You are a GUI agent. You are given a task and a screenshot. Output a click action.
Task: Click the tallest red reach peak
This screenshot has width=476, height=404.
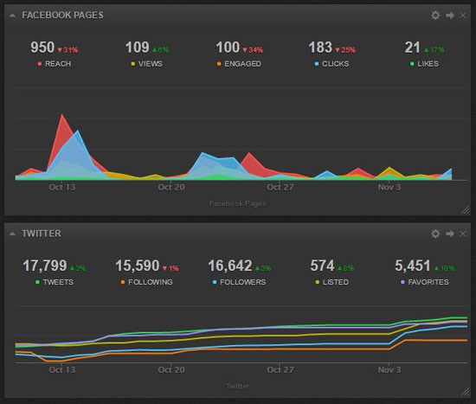(x=62, y=115)
